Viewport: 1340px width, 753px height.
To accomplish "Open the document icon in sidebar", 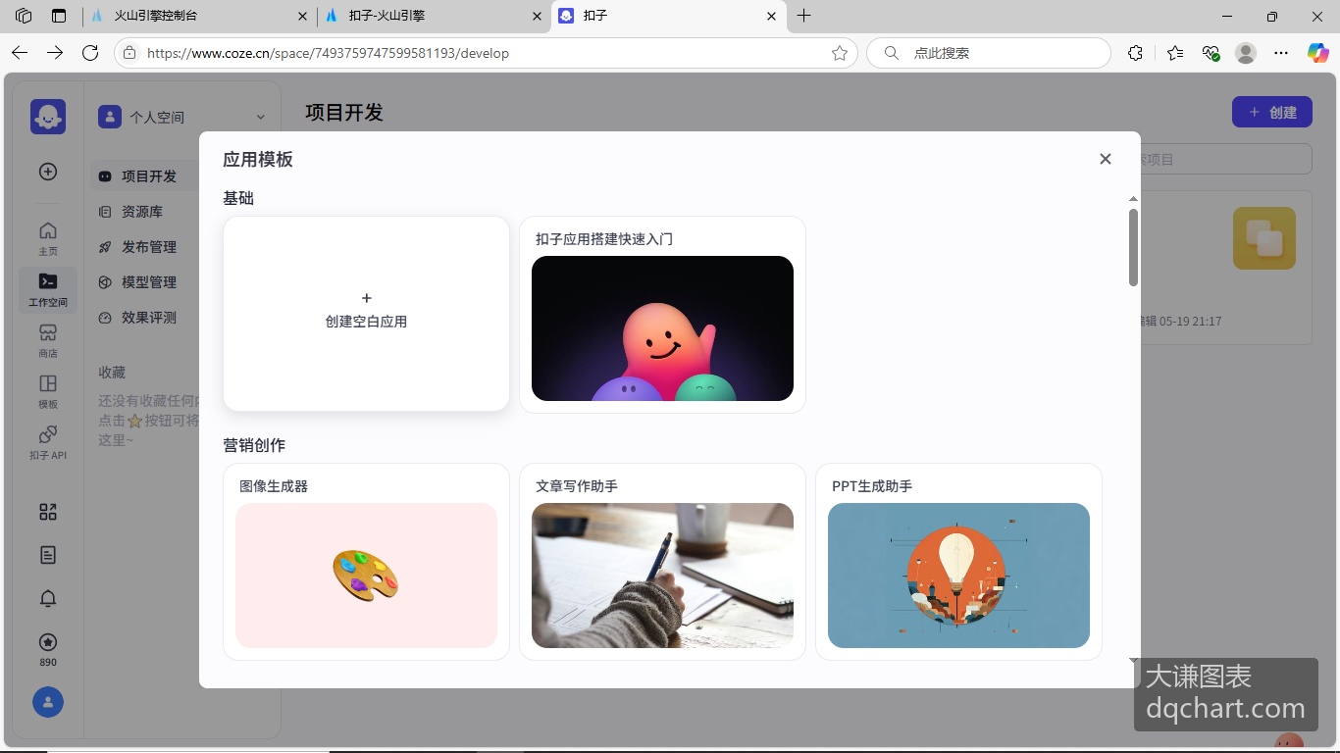I will tap(48, 555).
